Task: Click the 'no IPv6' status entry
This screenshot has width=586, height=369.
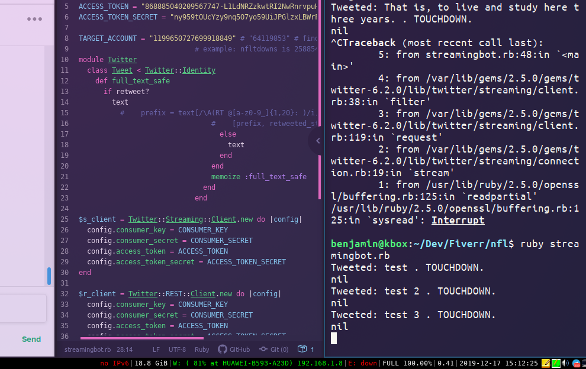Action: pos(114,363)
